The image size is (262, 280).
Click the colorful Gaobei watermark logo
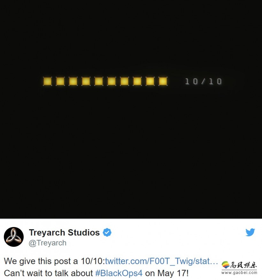(226, 265)
